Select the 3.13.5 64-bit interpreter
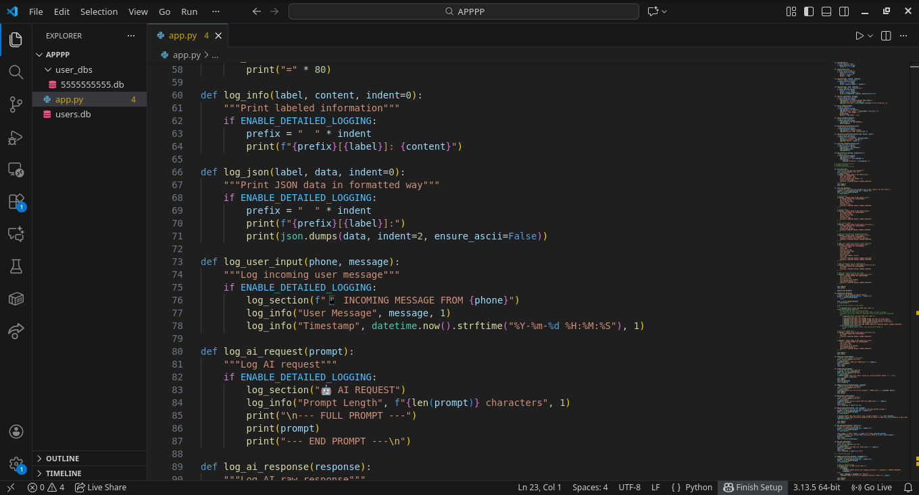 817,487
